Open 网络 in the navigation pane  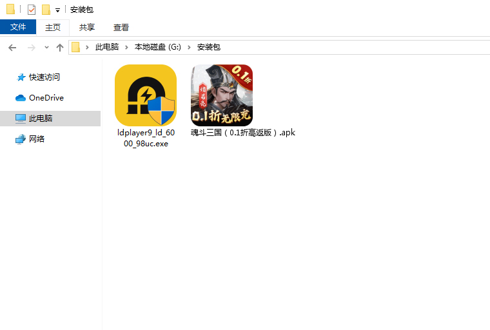pos(37,139)
